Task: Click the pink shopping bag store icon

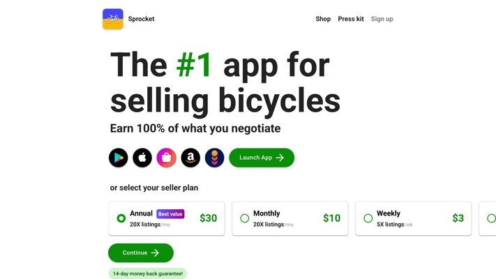Action: 167,158
